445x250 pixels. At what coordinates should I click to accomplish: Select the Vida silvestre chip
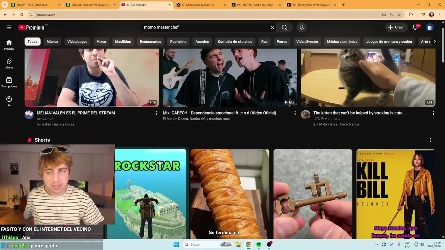(x=307, y=42)
